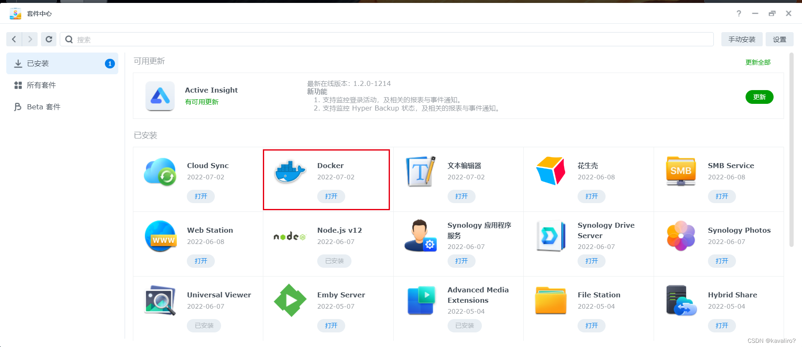Open Docker with its 打开 button
The height and width of the screenshot is (347, 802).
pyautogui.click(x=331, y=196)
